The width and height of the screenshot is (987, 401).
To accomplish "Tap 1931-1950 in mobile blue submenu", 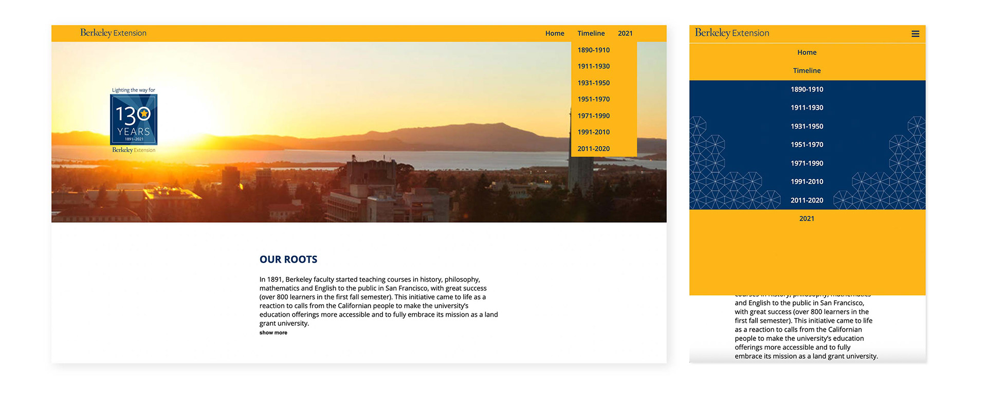I will tap(807, 126).
